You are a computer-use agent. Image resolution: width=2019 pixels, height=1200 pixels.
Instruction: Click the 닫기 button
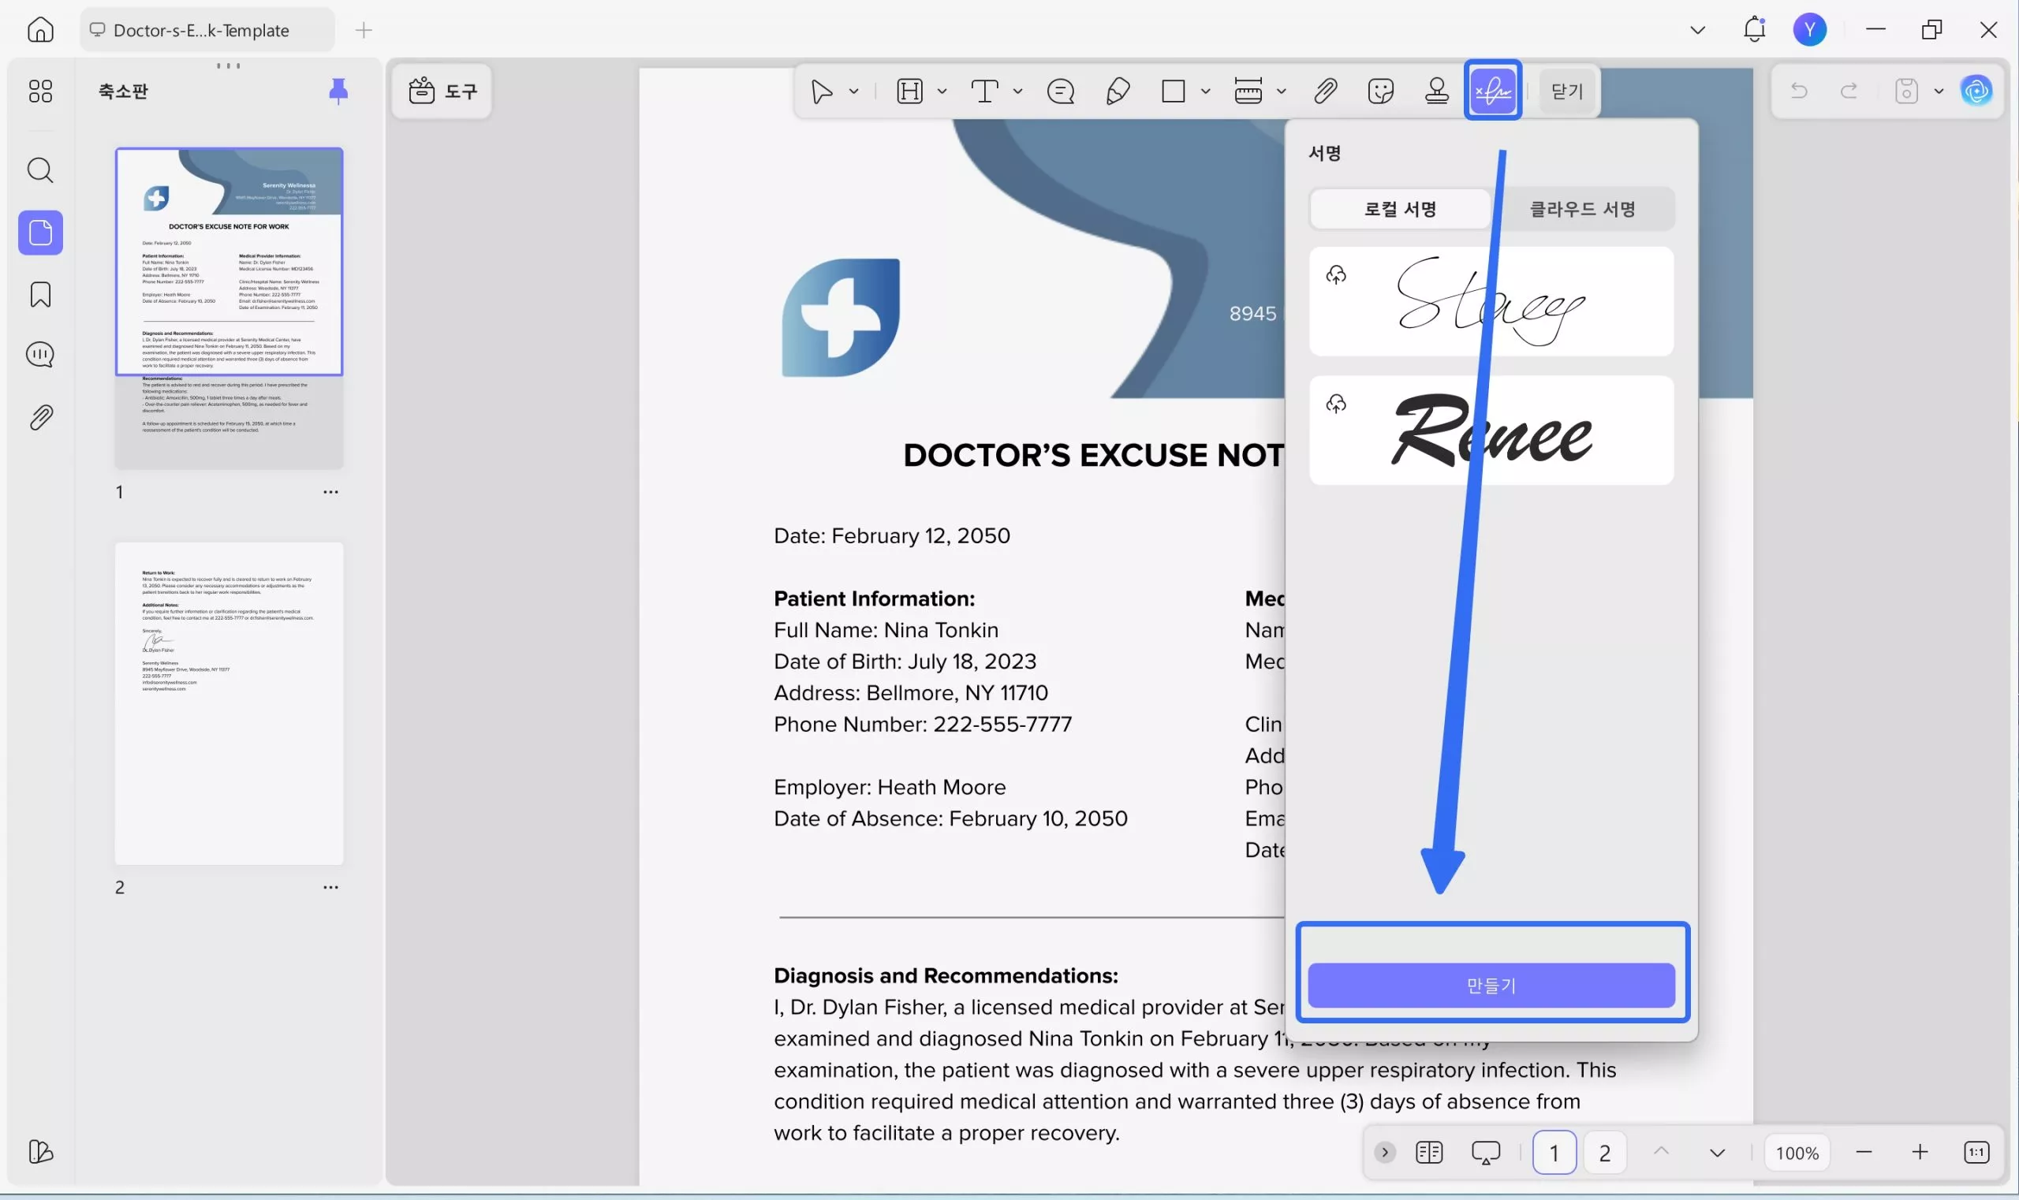coord(1567,91)
